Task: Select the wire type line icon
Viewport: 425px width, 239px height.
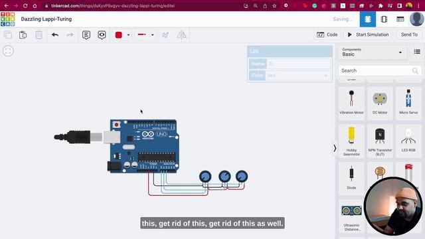Action: pyautogui.click(x=141, y=35)
